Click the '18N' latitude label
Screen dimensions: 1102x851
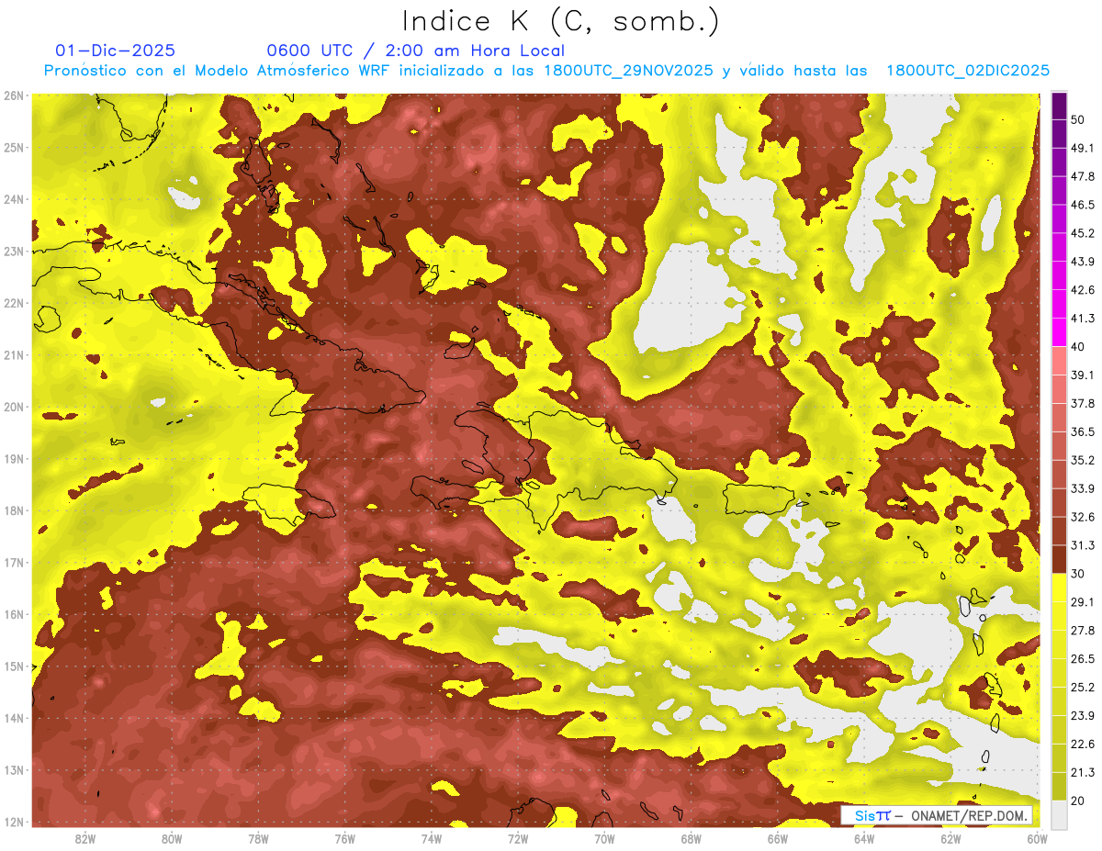click(x=13, y=510)
